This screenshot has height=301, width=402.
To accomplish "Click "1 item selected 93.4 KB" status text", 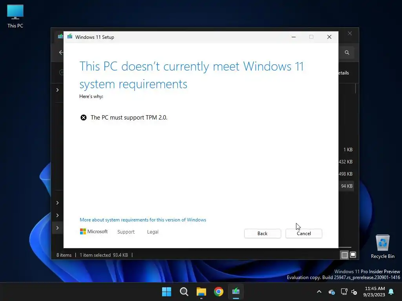I will (104, 255).
